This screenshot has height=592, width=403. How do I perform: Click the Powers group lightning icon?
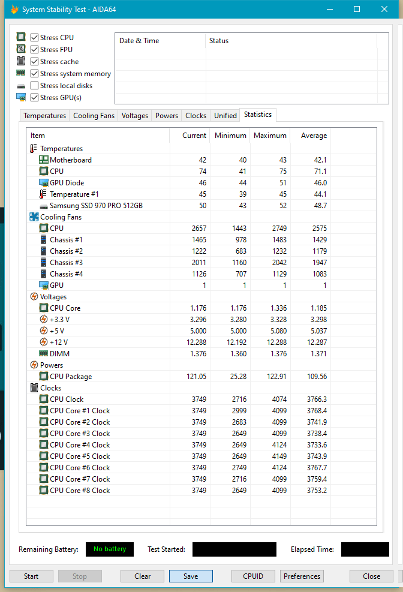[x=34, y=365]
